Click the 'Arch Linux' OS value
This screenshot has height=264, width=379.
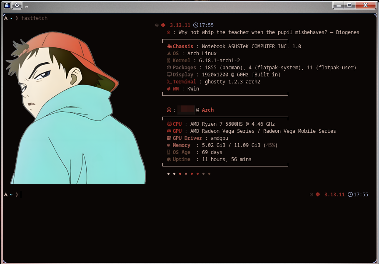pyautogui.click(x=202, y=53)
